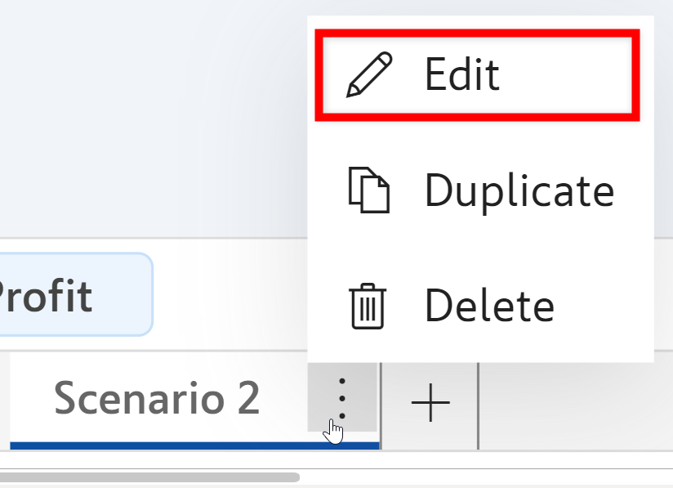The width and height of the screenshot is (673, 488).
Task: Collapse the Scenario 2 options dropdown
Action: (342, 399)
